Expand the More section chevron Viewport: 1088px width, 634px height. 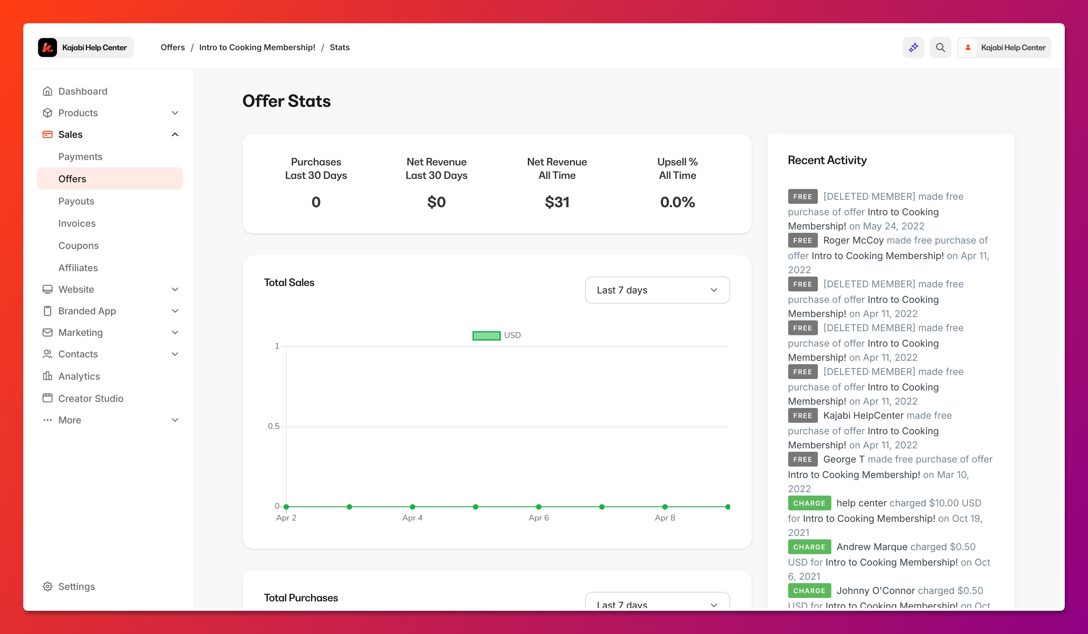pyautogui.click(x=175, y=420)
